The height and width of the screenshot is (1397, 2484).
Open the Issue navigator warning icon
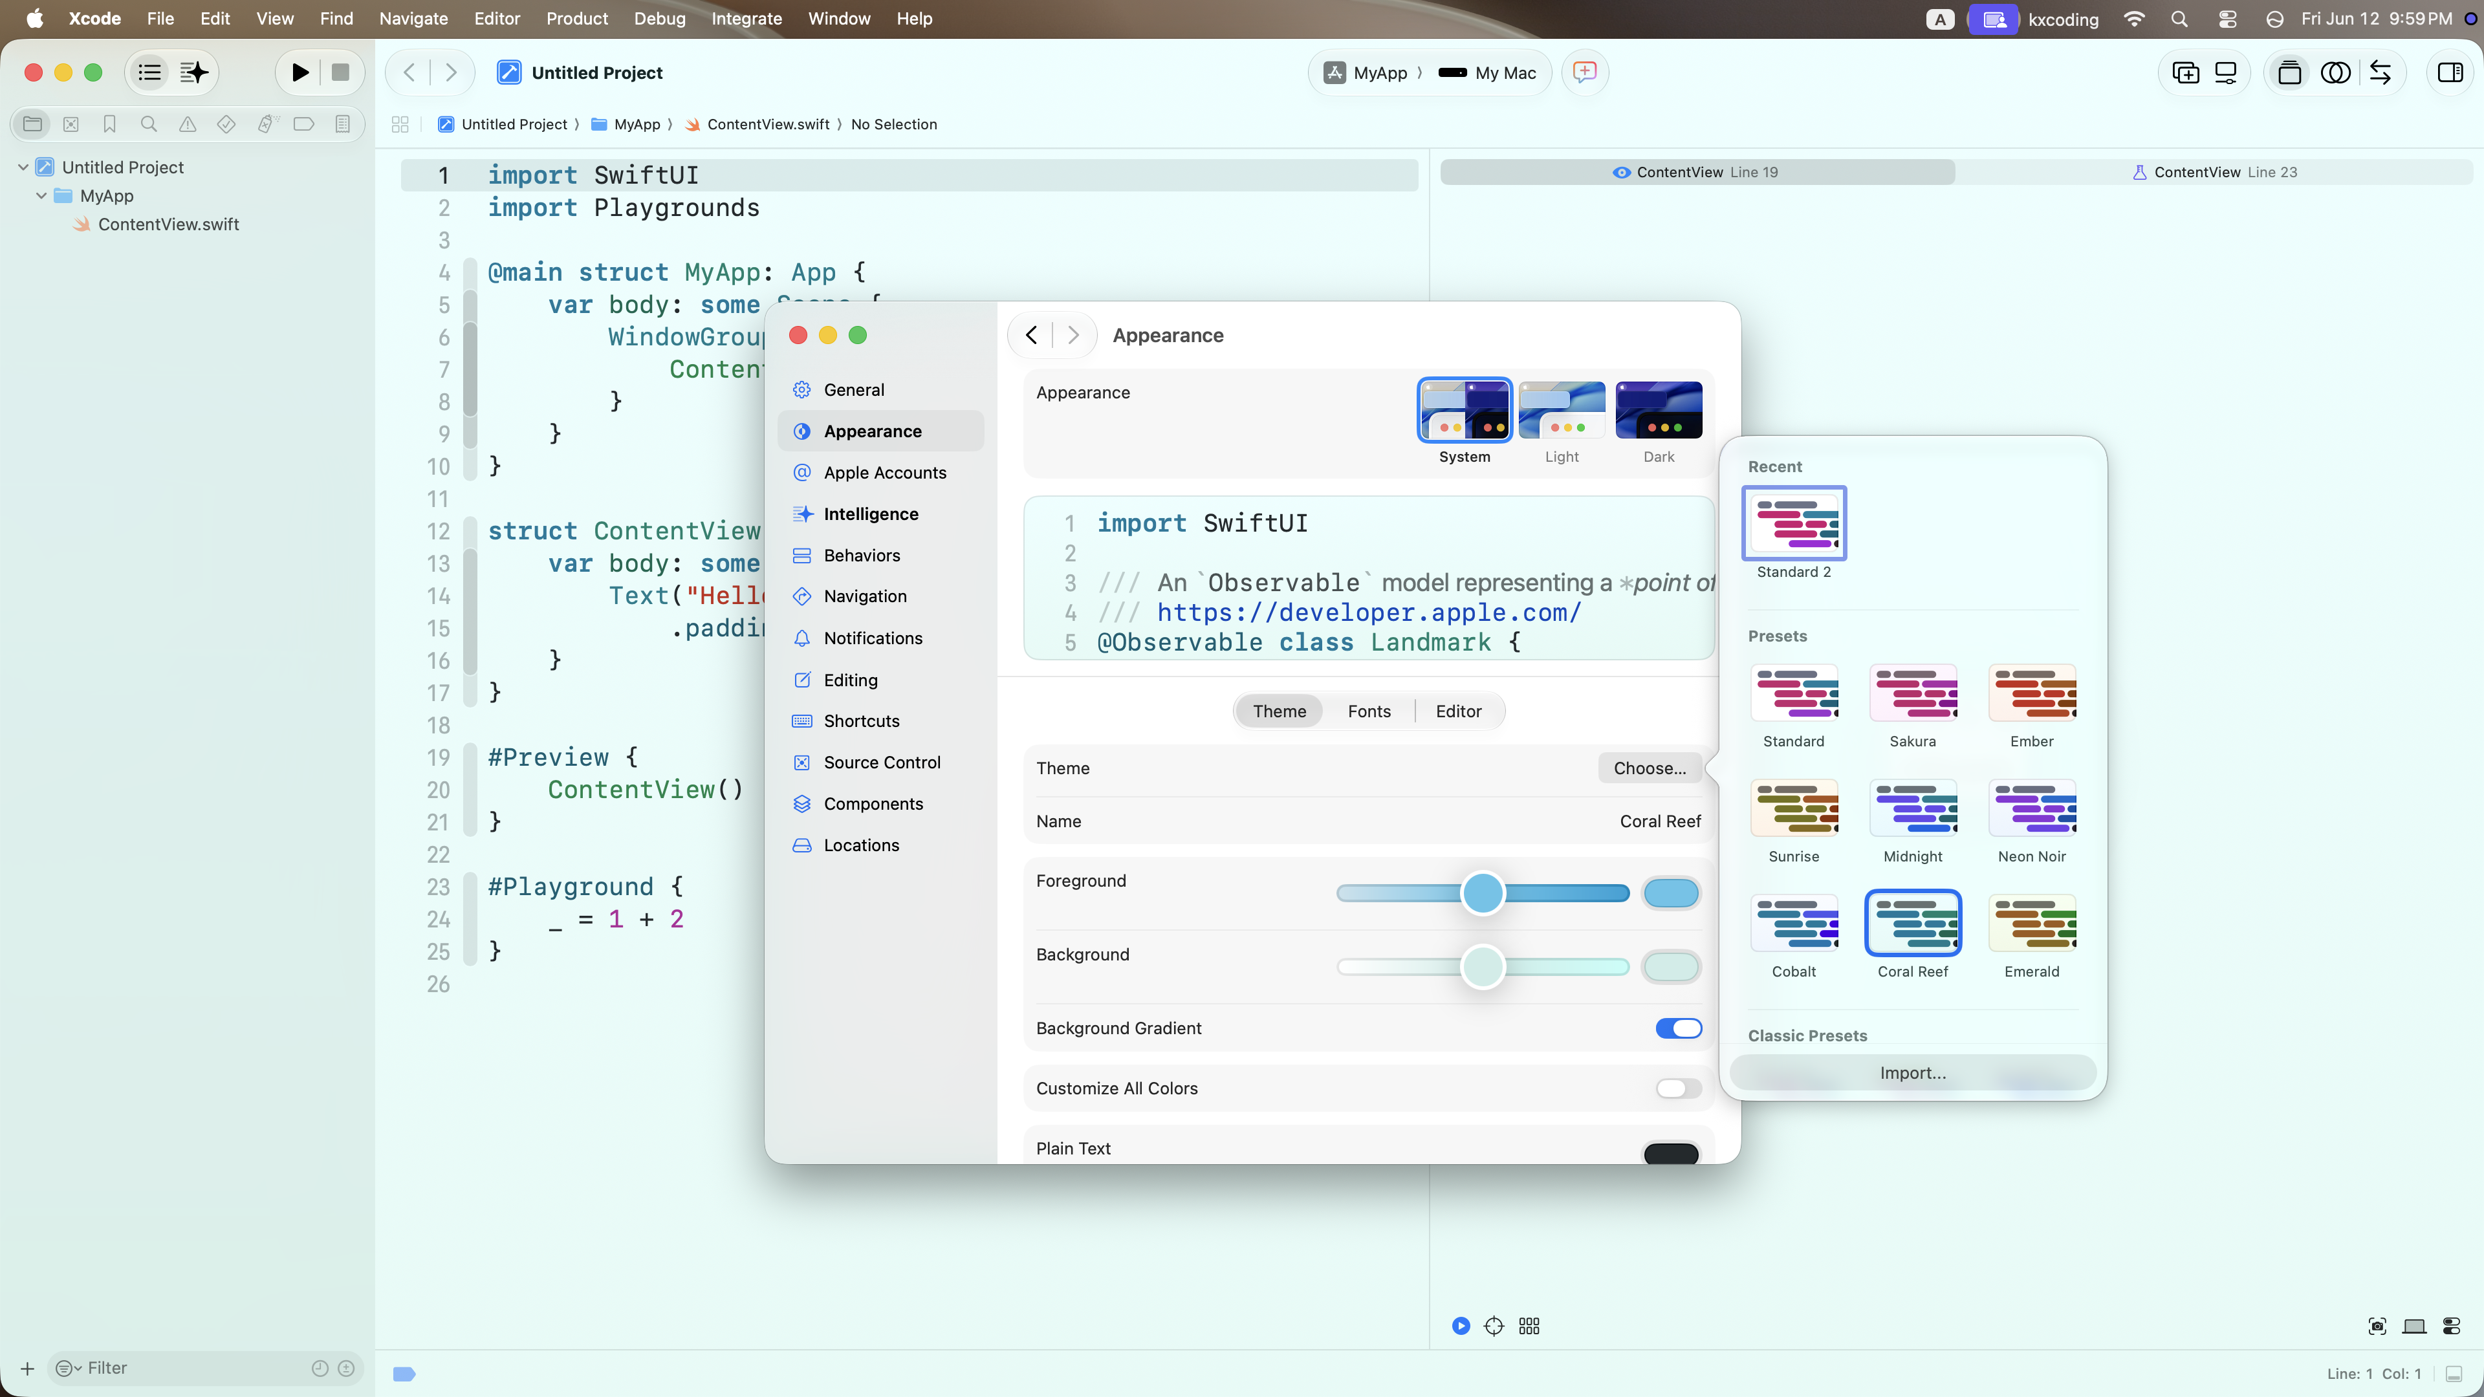pyautogui.click(x=187, y=124)
